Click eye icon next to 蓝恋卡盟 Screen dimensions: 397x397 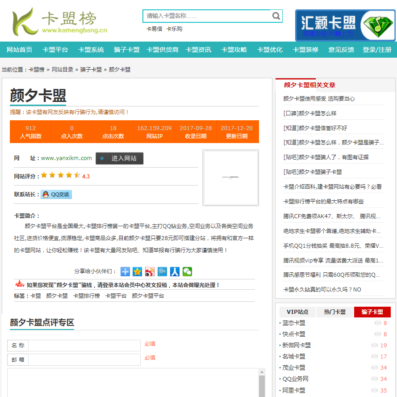[x=377, y=323]
